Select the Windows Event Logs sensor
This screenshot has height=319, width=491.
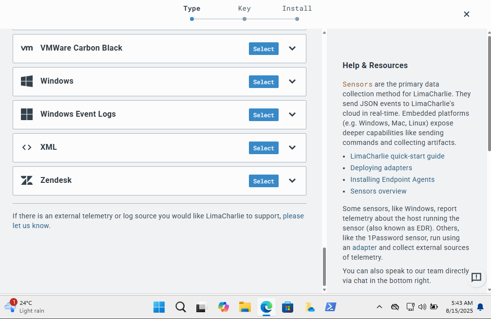click(x=264, y=115)
